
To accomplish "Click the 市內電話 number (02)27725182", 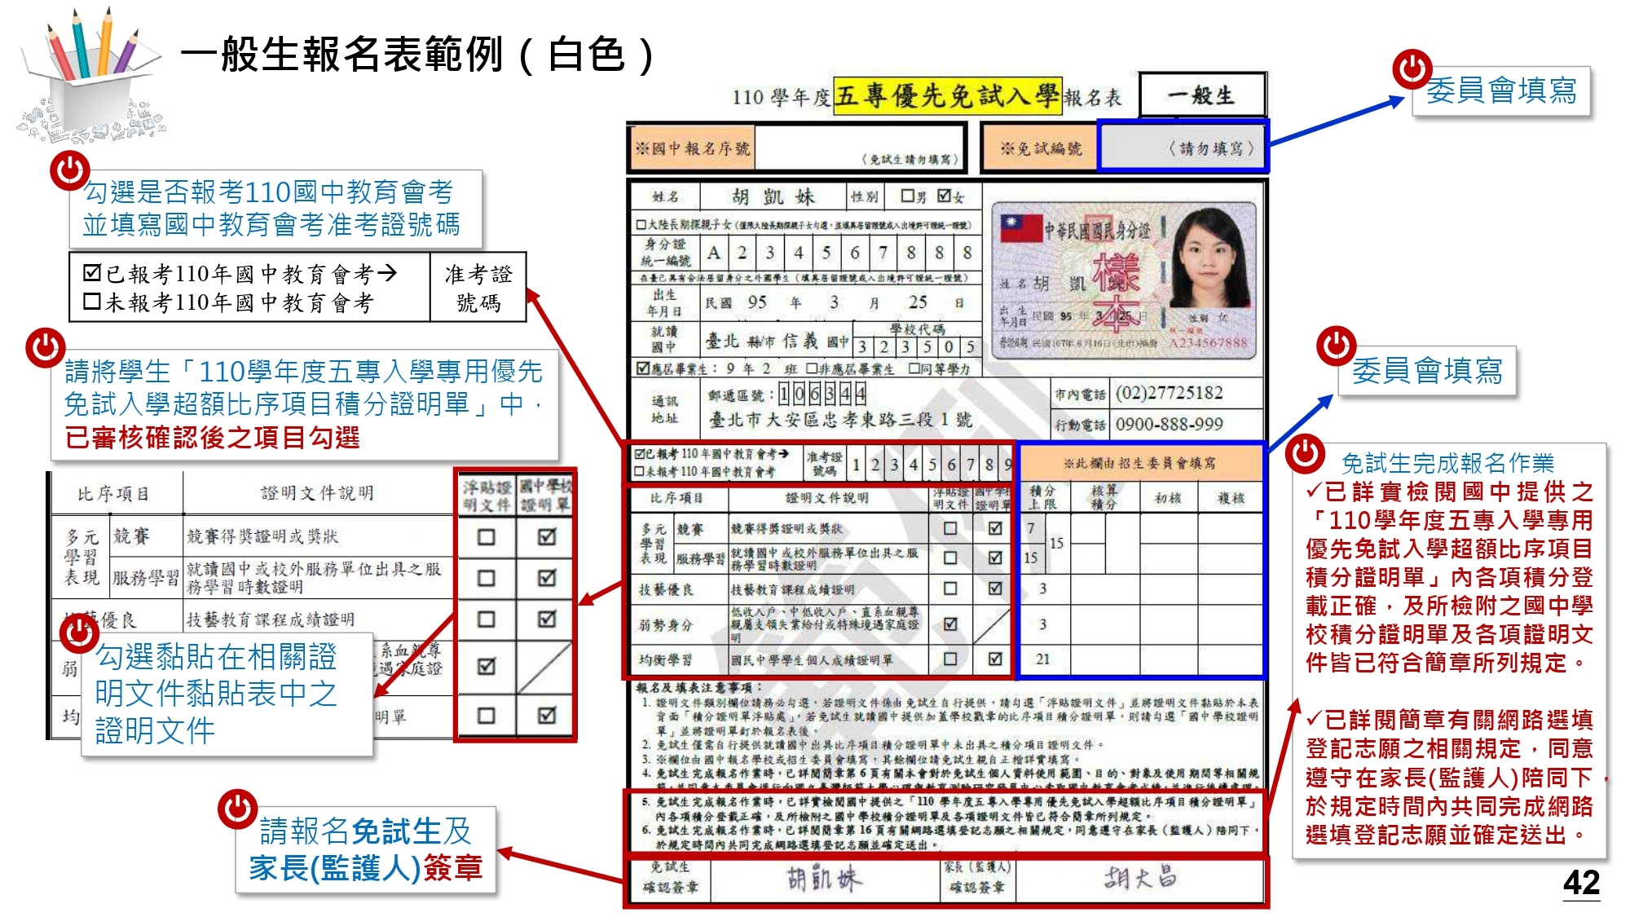I will point(1169,393).
